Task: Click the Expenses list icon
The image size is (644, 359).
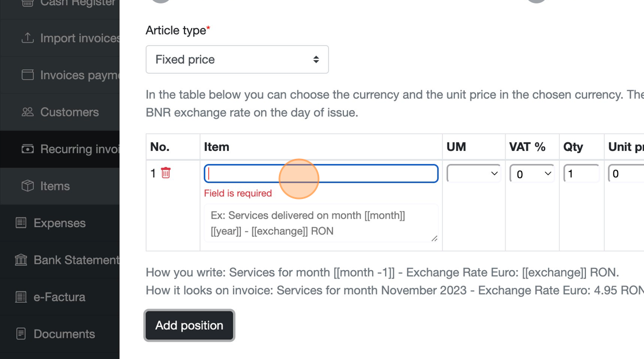Action: click(x=21, y=223)
